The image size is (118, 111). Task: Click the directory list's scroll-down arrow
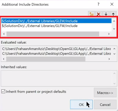[x=114, y=29]
